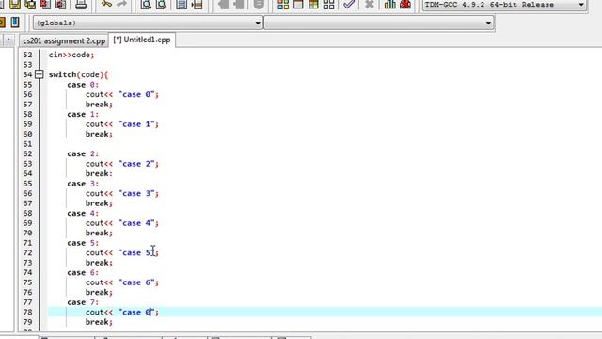Click the small arrow left of file tabs
Viewport: 602px width, 339px height.
(8, 40)
